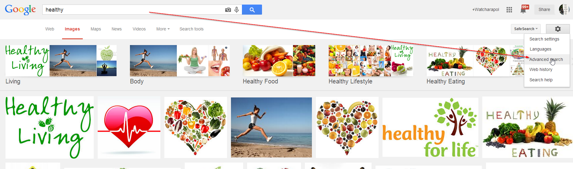Click the blue magnifier search button
The height and width of the screenshot is (169, 573).
pyautogui.click(x=252, y=10)
